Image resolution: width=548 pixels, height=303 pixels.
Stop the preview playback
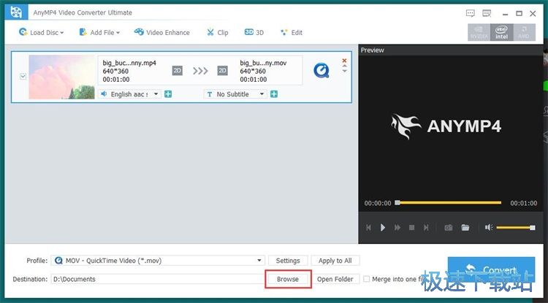point(411,228)
